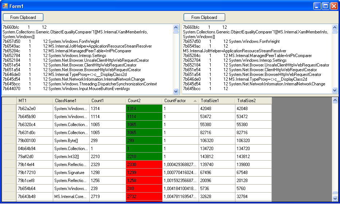Click the right From Clipboard button
Viewport: 340px width, 218px height.
(x=204, y=17)
